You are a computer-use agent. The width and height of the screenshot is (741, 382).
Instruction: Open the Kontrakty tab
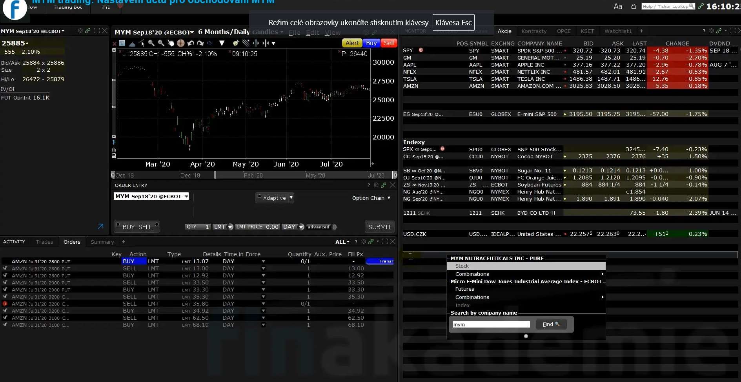click(x=534, y=31)
